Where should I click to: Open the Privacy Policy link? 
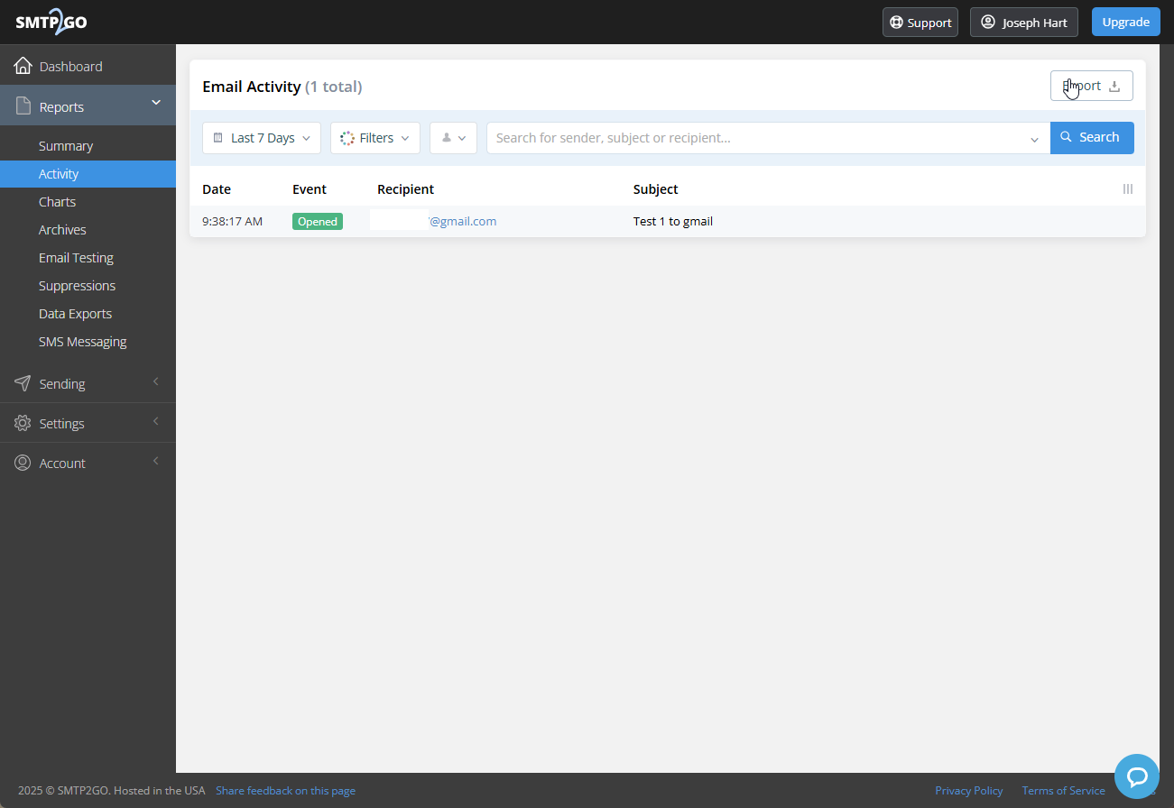[969, 791]
